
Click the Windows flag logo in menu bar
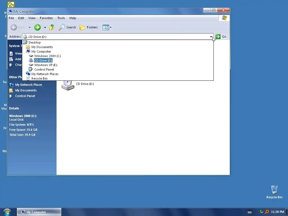[x=224, y=18]
